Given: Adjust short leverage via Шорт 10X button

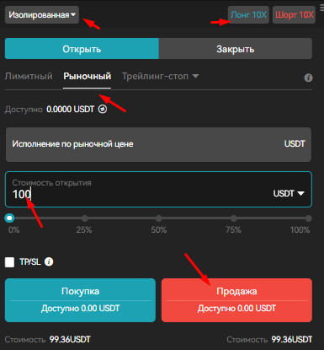Looking at the screenshot, I should [x=294, y=14].
